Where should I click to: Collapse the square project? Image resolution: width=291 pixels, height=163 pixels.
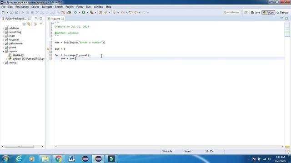[x=3, y=51]
